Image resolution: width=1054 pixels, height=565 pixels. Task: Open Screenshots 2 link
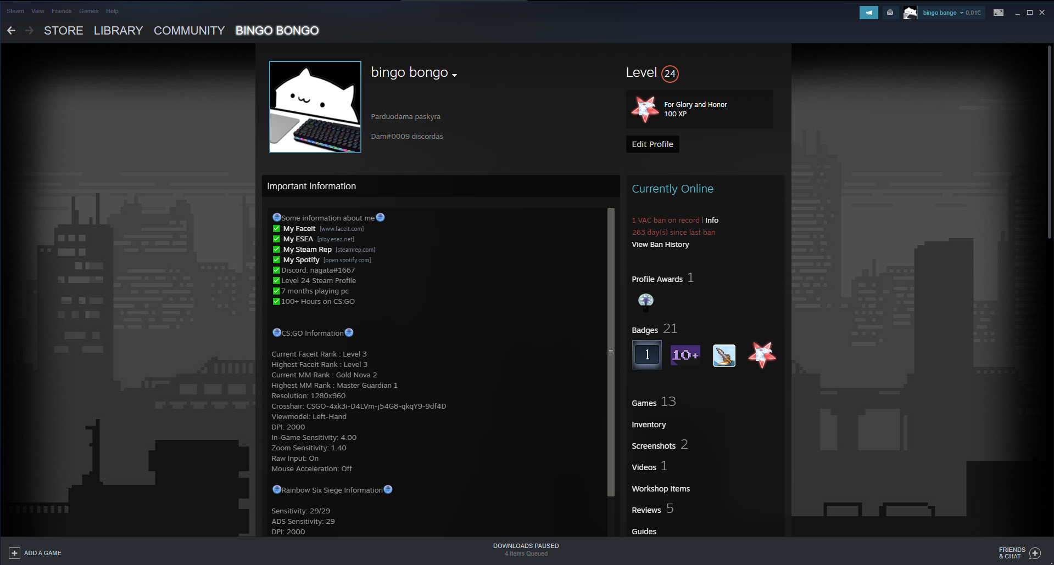660,445
